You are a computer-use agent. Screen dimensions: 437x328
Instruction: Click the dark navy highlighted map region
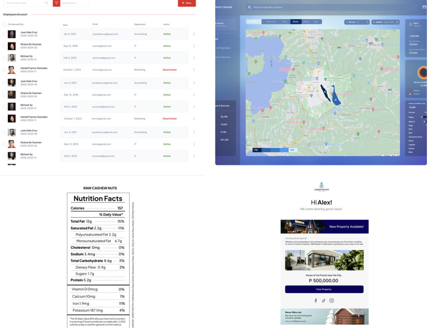(325, 93)
